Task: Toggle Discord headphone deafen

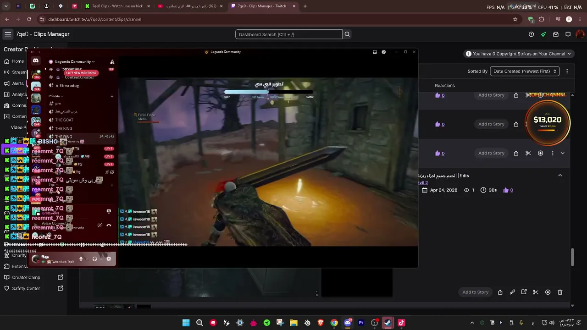Action: [95, 259]
